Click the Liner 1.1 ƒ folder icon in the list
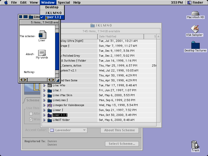Viewport: 208px width, 156px height. [x=49, y=115]
